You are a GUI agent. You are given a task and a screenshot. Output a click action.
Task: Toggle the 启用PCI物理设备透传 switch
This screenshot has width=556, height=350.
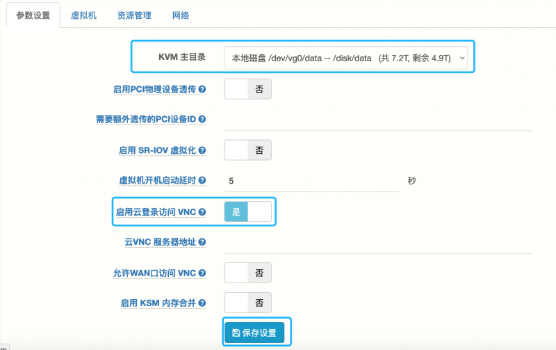[x=248, y=89]
